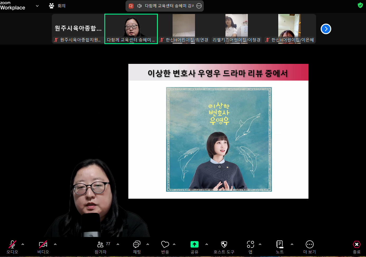Viewport: 366px width, 257px height.
Task: Open the 채팅 chat panel
Action: (137, 247)
